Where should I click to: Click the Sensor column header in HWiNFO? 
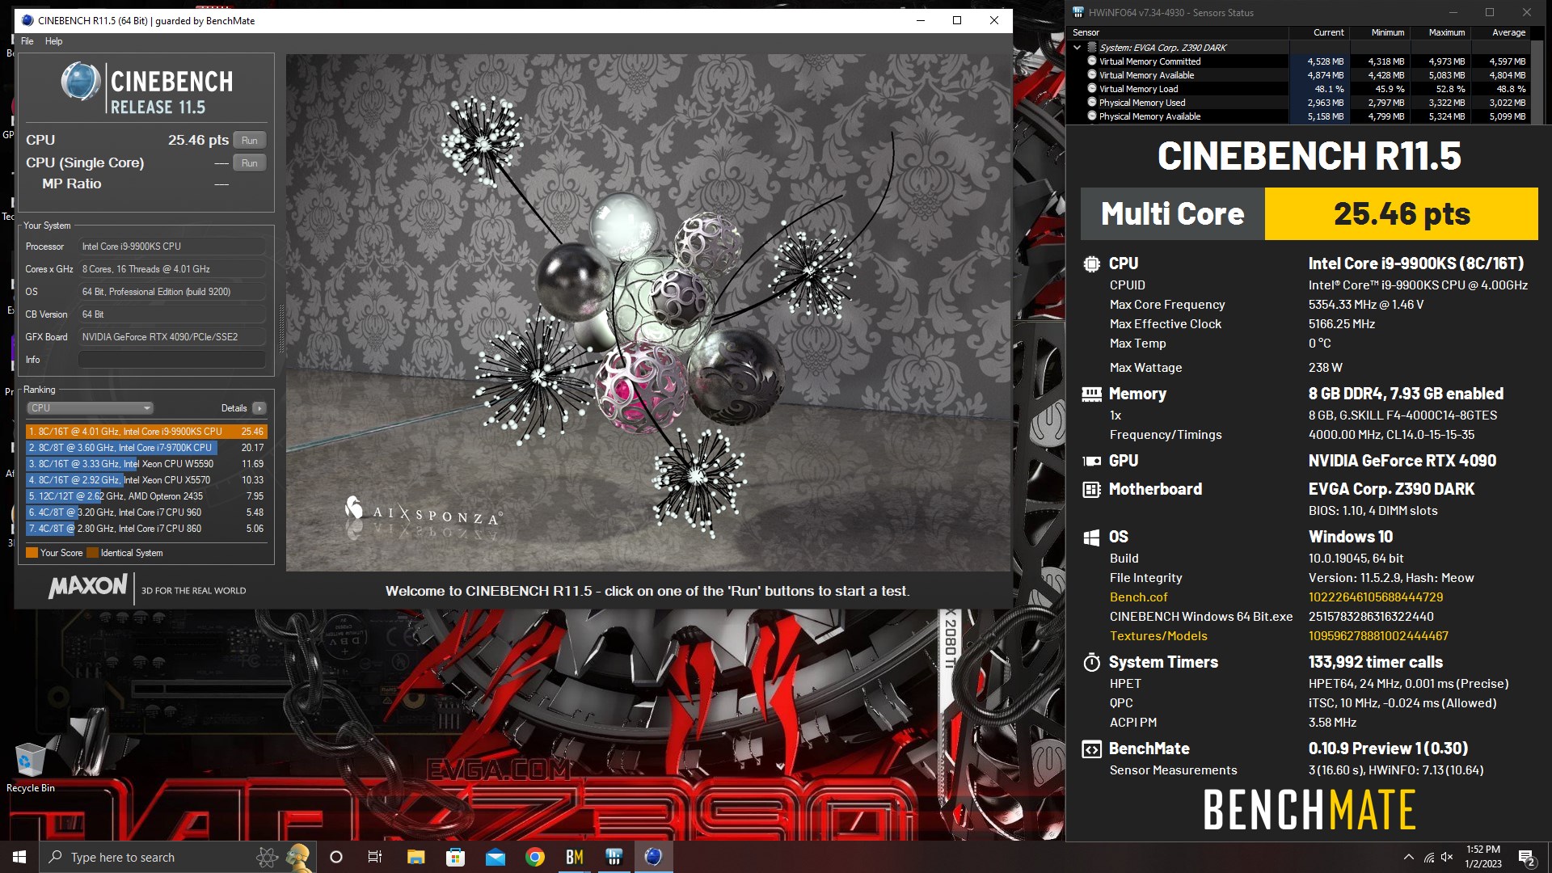[1179, 32]
